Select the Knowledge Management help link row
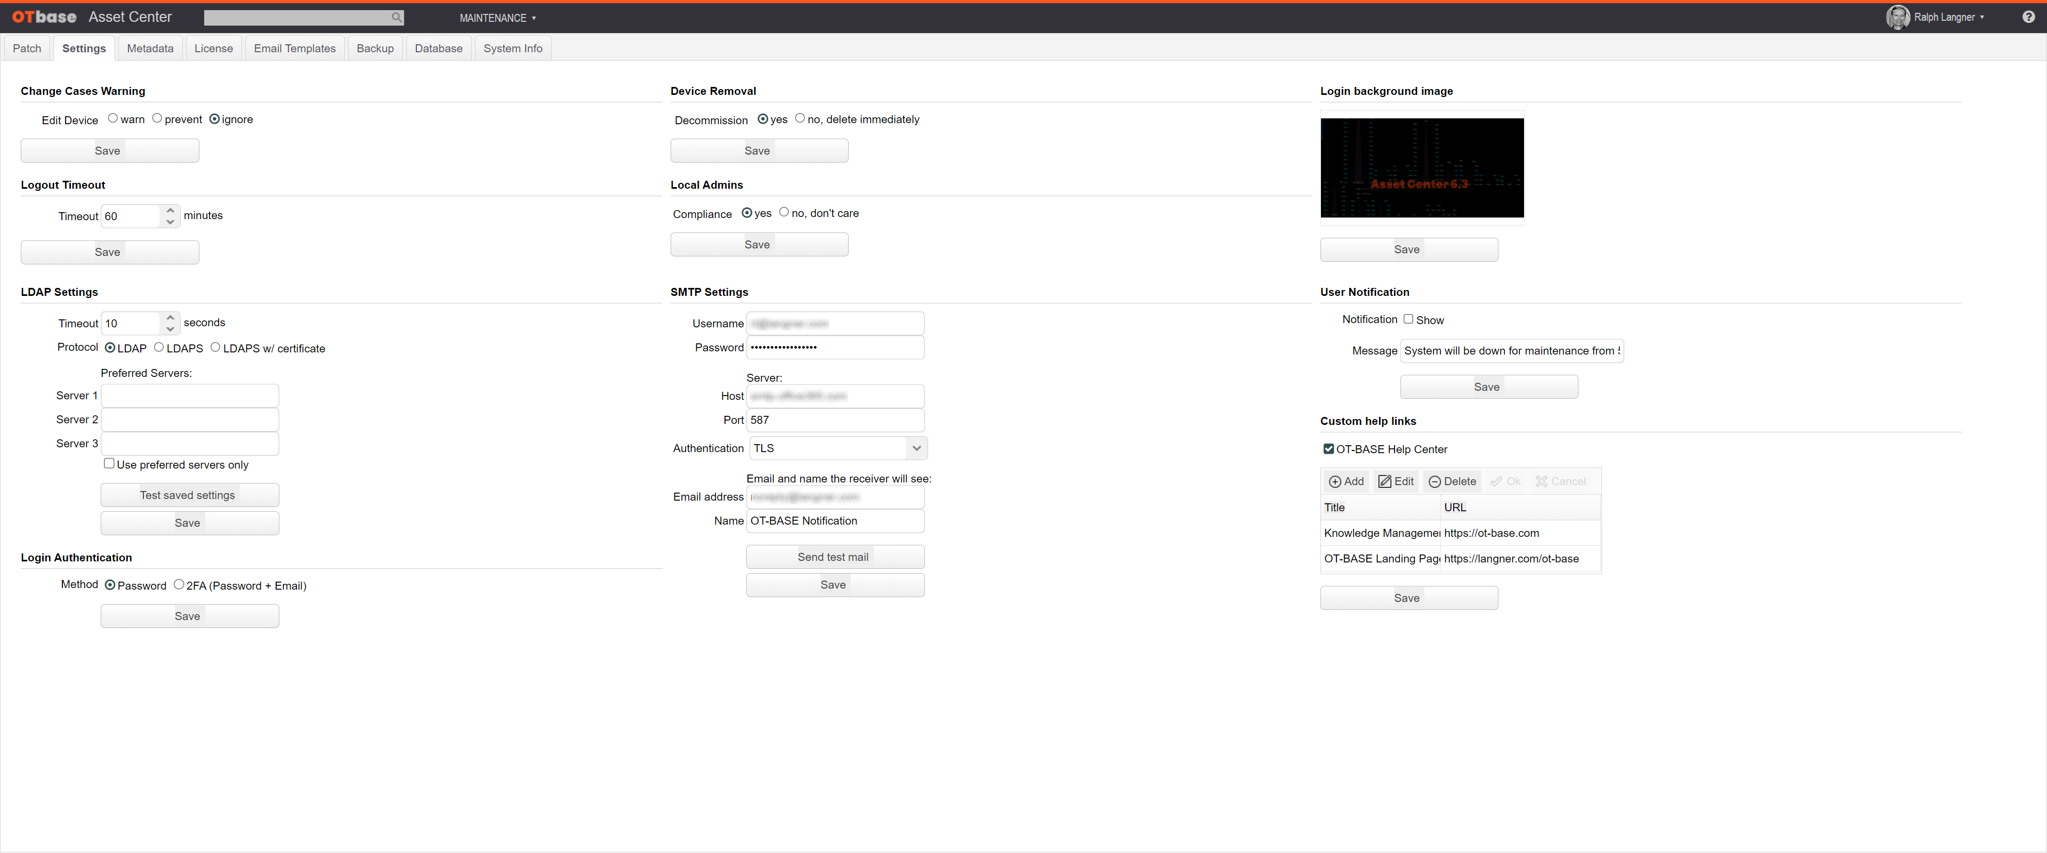Screen dimensions: 2047x853 tap(1461, 534)
